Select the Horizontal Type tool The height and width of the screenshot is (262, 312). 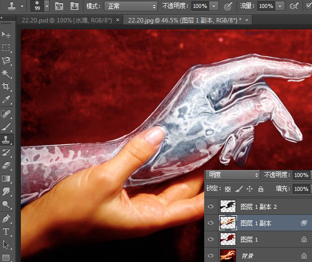[x=6, y=232]
